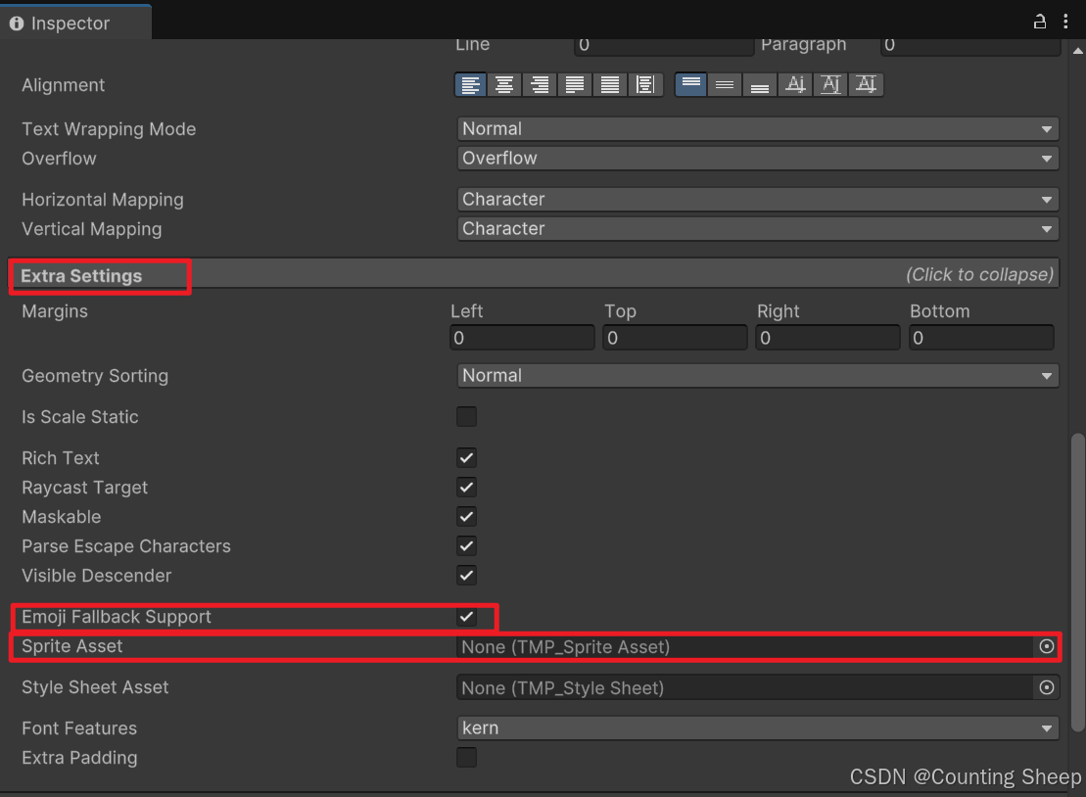Image resolution: width=1086 pixels, height=797 pixels.
Task: Apply justified text alignment
Action: pyautogui.click(x=575, y=84)
